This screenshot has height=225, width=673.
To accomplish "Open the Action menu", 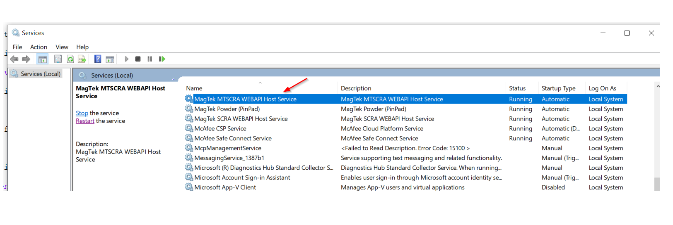I will coord(39,47).
